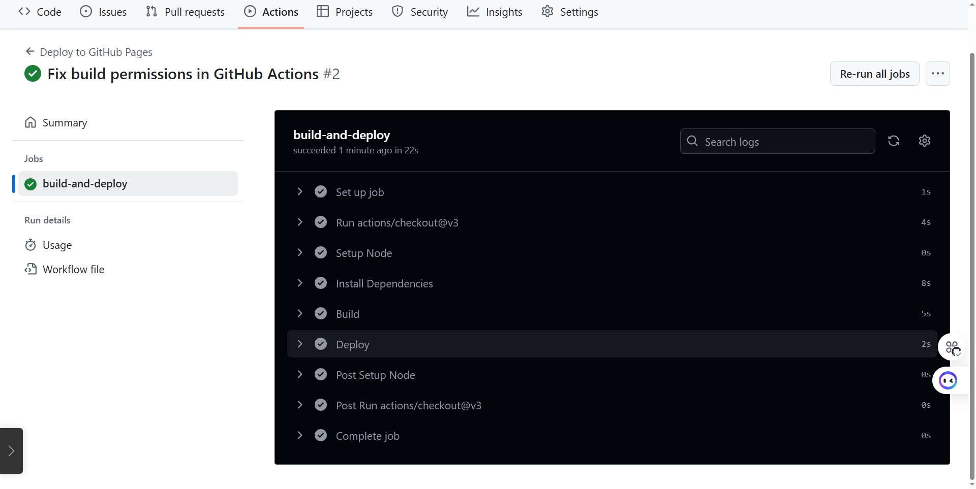Click the floating apps widget icon on right edge
The image size is (976, 489).
[x=953, y=348]
